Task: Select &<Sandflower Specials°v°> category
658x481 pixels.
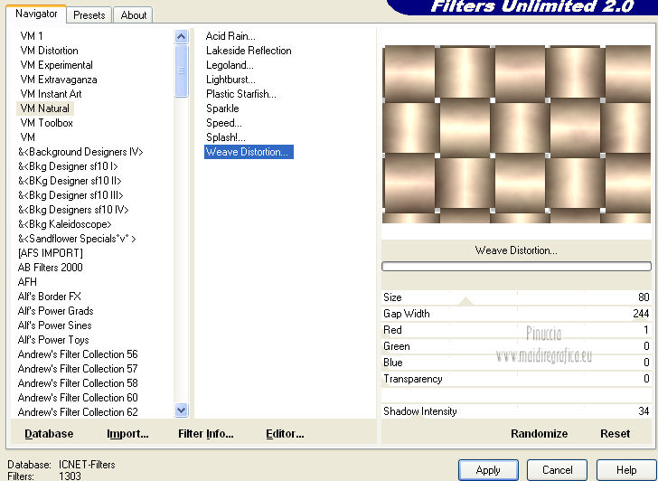Action: pos(77,239)
